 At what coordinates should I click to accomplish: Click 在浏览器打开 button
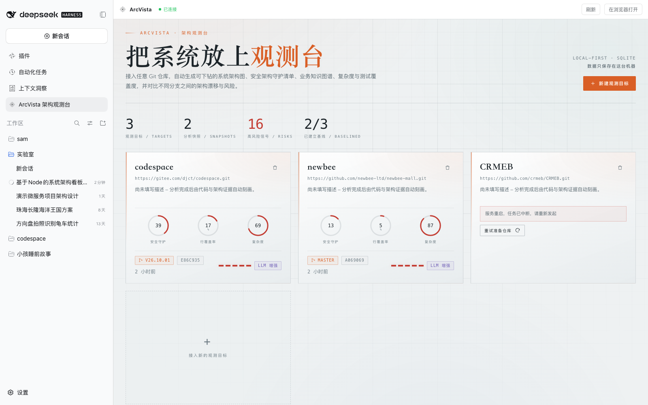[x=623, y=9]
